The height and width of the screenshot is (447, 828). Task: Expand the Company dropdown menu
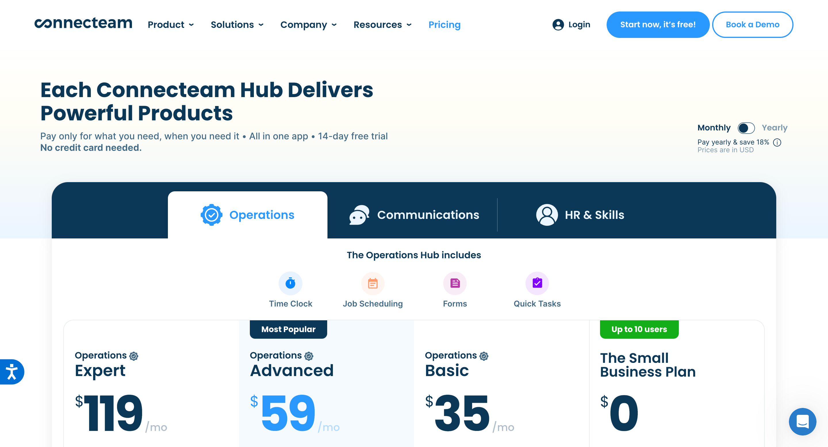click(x=308, y=25)
